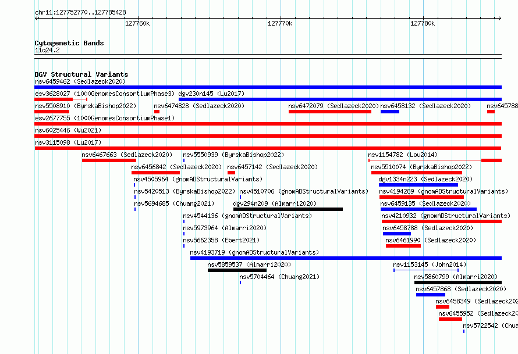This screenshot has height=354, width=518.
Task: Open nsv5704464 (Chuang2021) variant
Action: pyautogui.click(x=279, y=277)
